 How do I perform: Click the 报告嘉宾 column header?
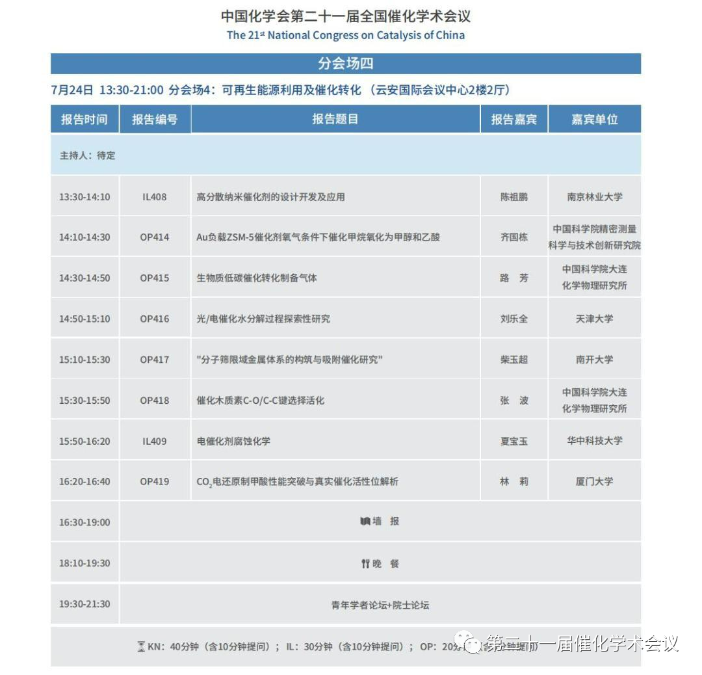pos(514,119)
